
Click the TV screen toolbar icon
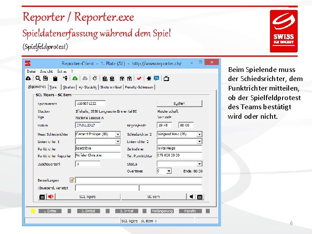[166, 78]
